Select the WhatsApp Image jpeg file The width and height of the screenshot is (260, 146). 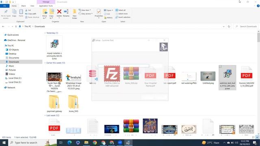(74, 82)
